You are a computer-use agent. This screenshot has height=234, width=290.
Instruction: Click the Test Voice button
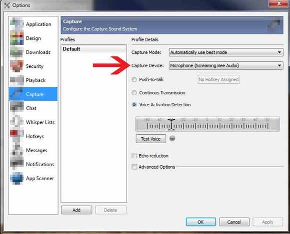pos(150,139)
